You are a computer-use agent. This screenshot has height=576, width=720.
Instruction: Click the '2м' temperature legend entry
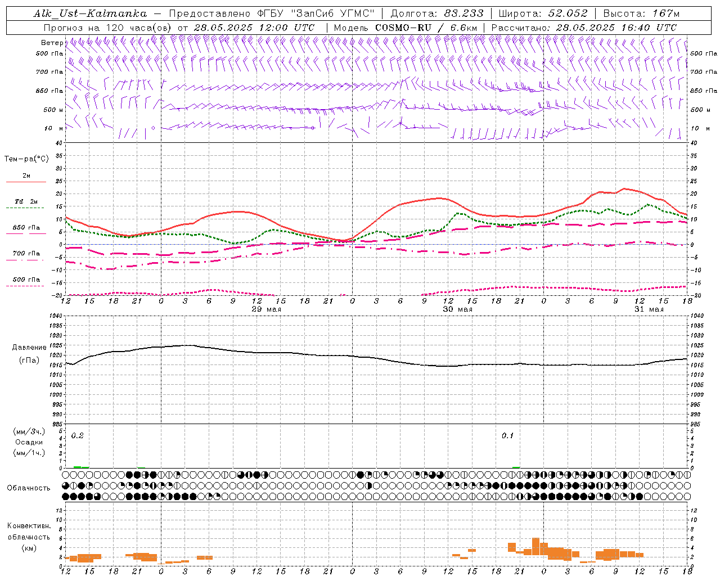point(26,176)
